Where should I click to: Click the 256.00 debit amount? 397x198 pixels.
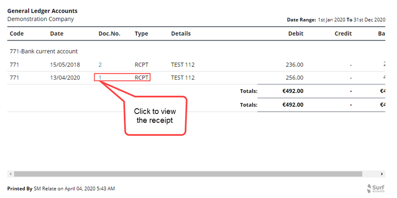(x=295, y=78)
